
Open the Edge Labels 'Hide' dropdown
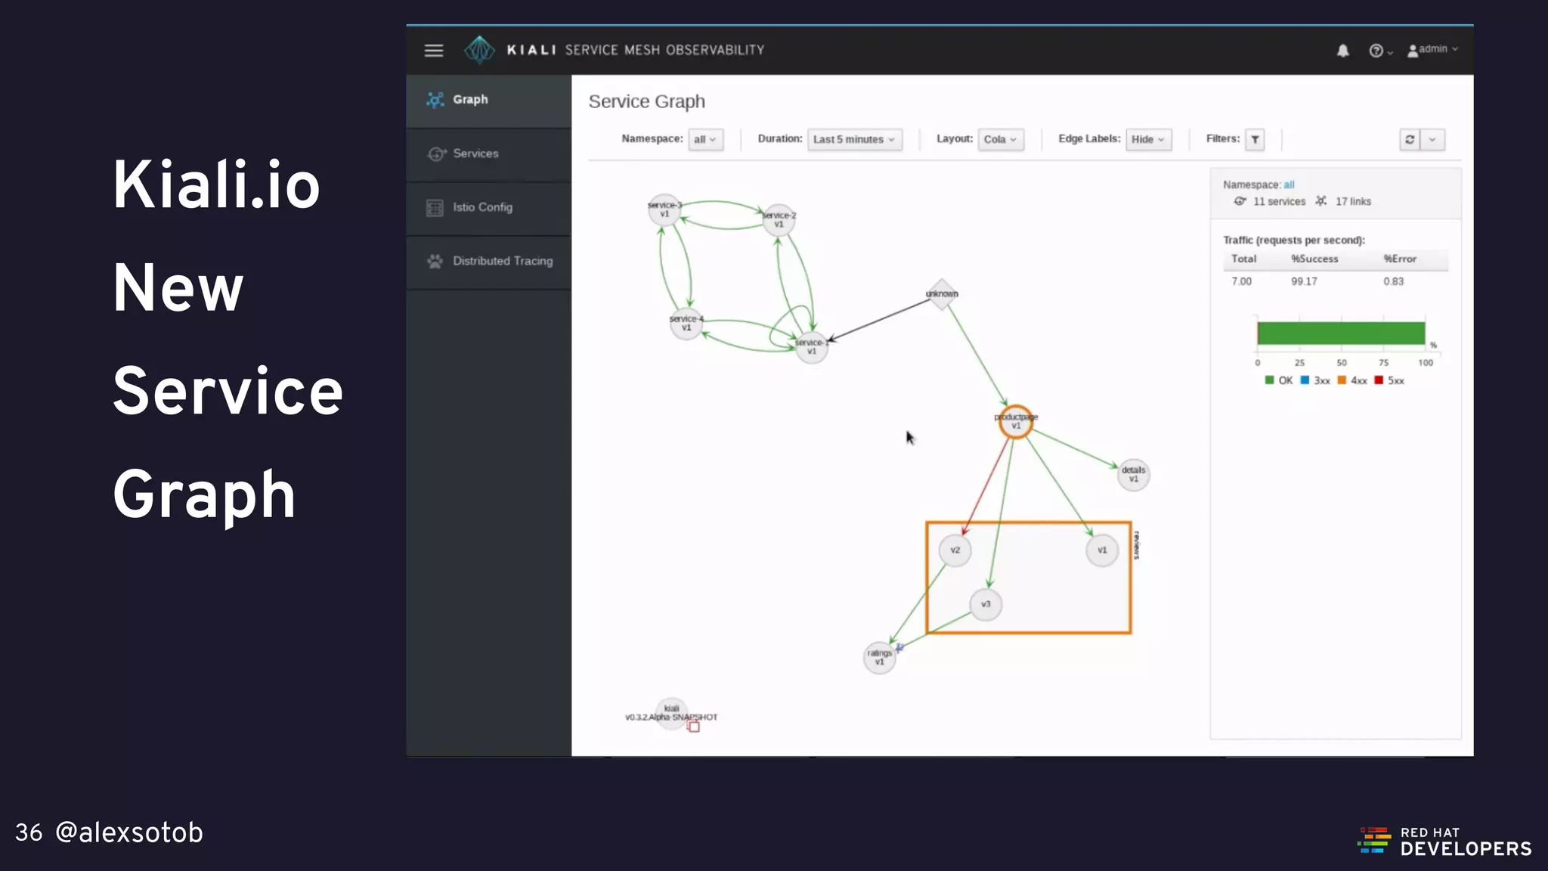click(1148, 140)
